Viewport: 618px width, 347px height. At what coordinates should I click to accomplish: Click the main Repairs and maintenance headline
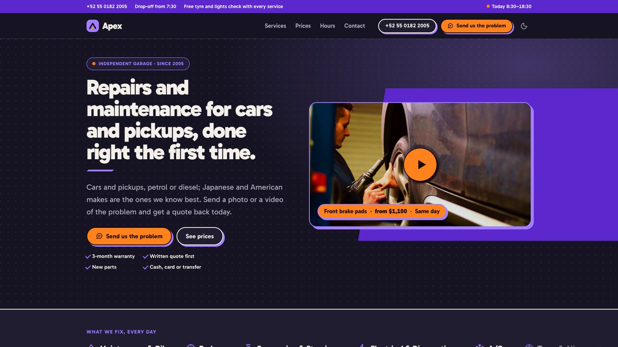point(180,120)
